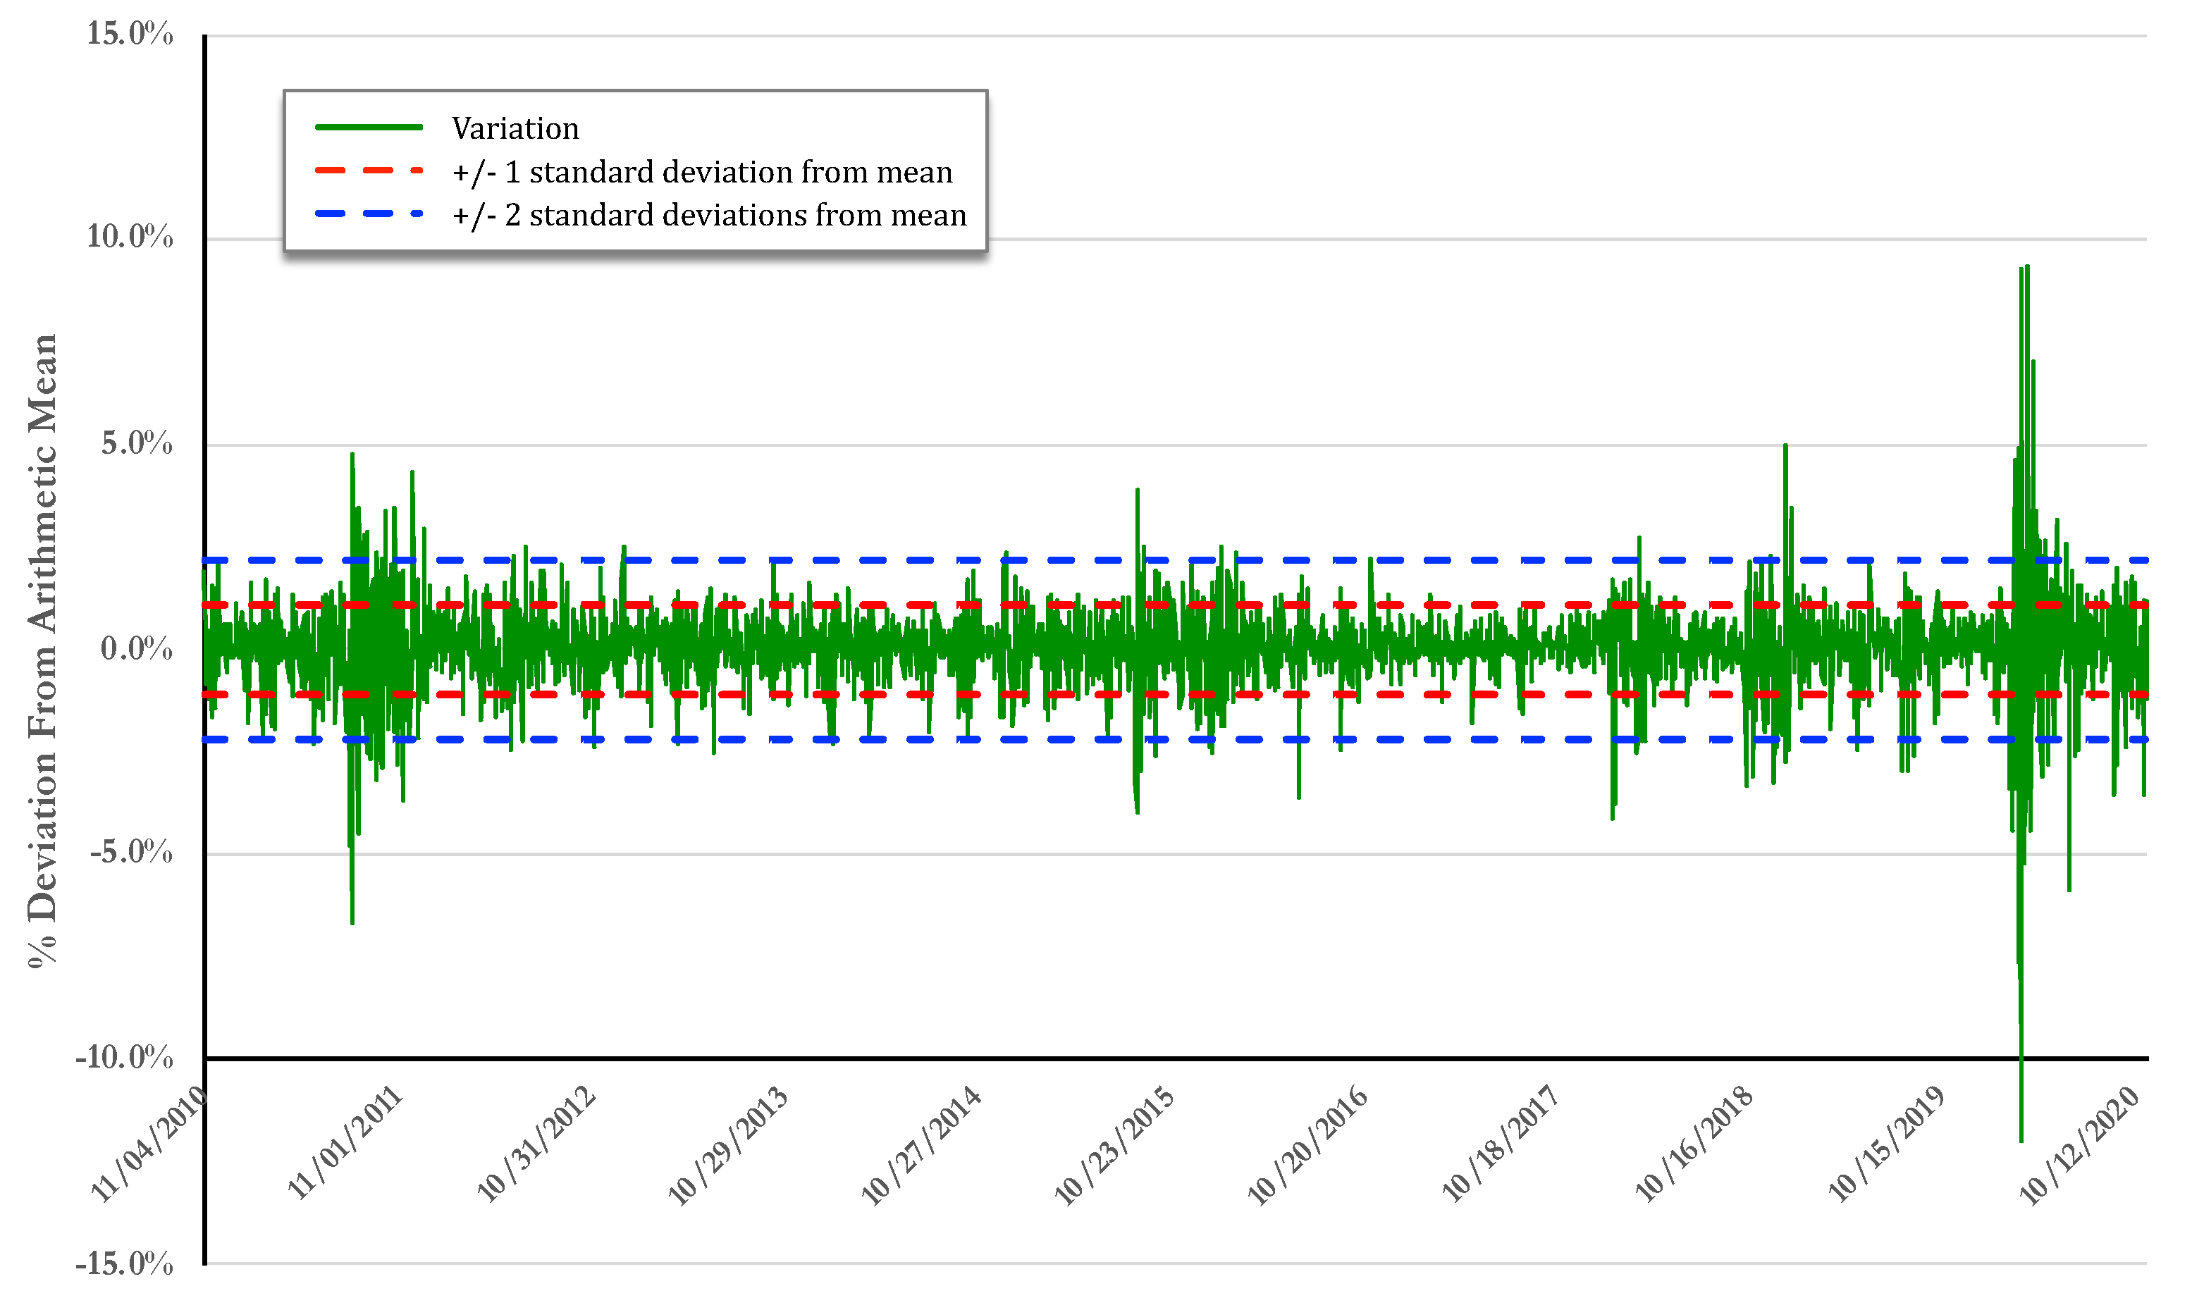
Task: Click the 5.0% y-axis tick label
Action: tap(137, 443)
